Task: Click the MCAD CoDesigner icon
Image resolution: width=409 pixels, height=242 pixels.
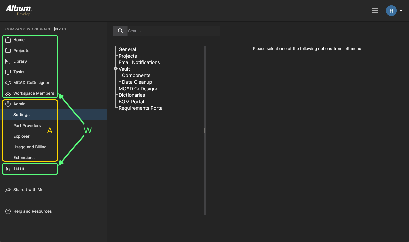Action: tap(8, 83)
